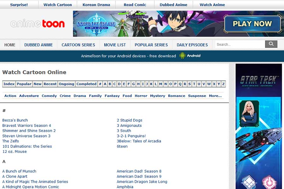This screenshot has height=189, width=284.
Task: Select the Recent filter
Action: pos(50,84)
